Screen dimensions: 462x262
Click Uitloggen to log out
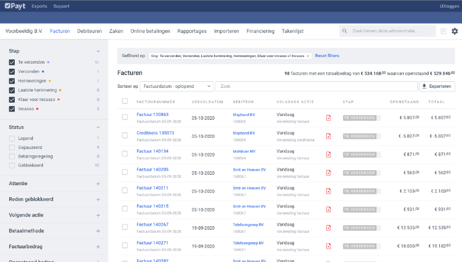coord(449,6)
